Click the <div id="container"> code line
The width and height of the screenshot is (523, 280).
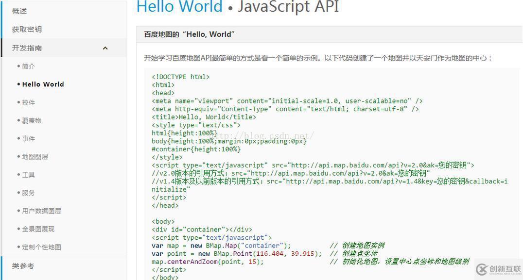202,230
